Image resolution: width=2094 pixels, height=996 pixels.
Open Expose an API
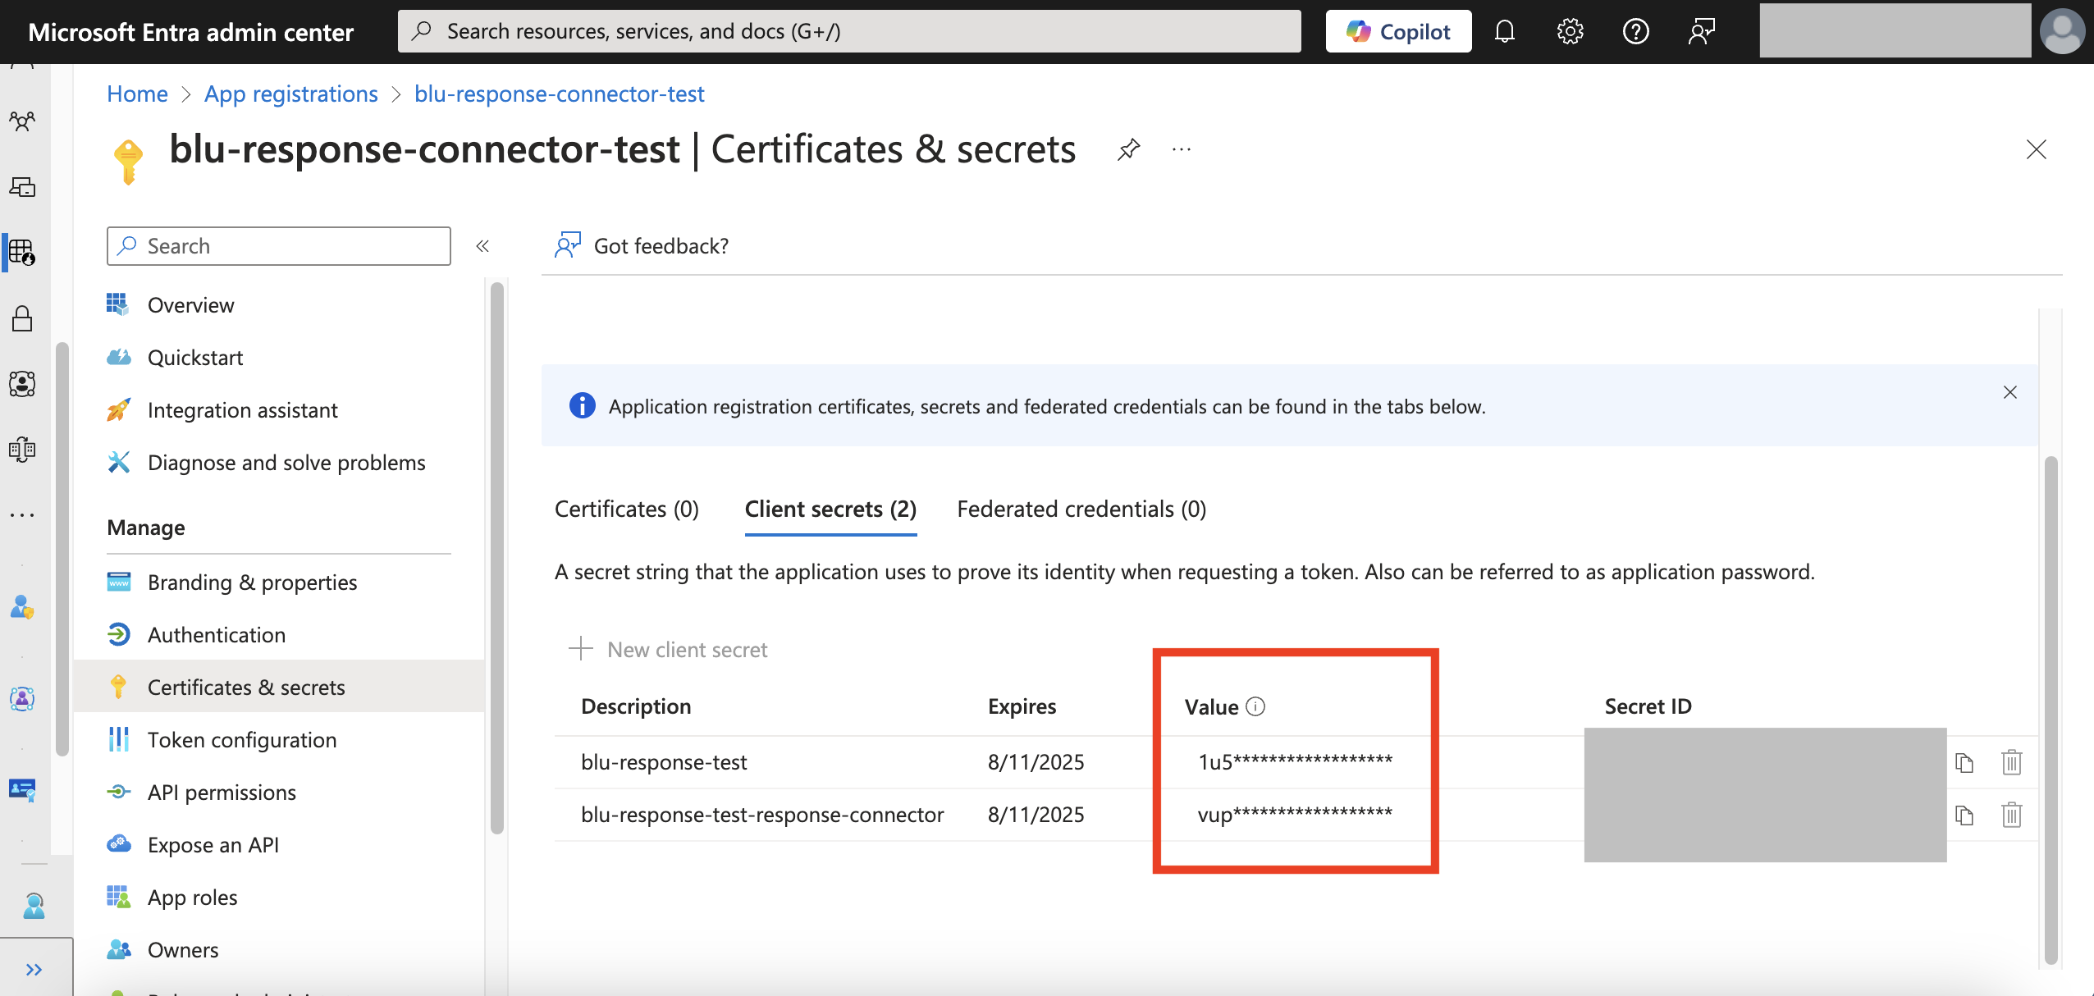(279, 845)
